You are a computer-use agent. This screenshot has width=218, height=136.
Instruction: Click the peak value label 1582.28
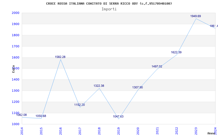tap(60, 57)
